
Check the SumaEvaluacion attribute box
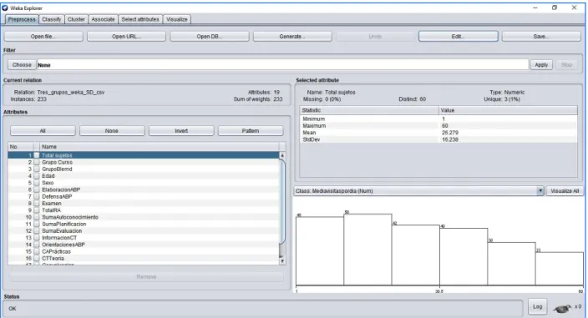point(37,230)
